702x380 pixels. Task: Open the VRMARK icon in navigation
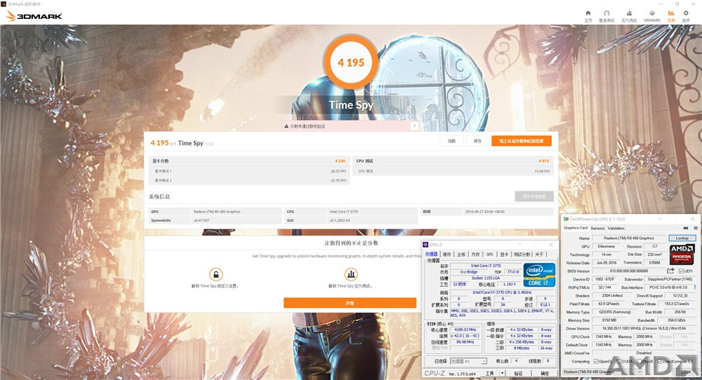(x=652, y=13)
